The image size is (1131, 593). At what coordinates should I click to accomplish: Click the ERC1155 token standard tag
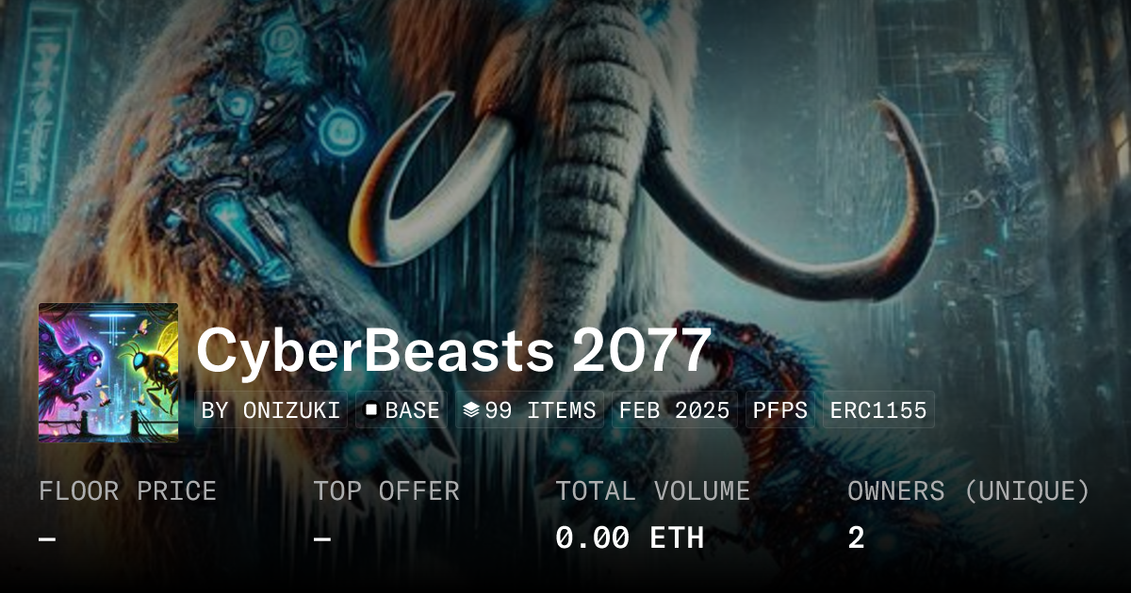878,410
